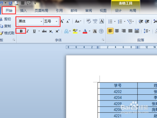This screenshot has width=157, height=118.
Task: Toggle bold formatting
Action: point(21,31)
